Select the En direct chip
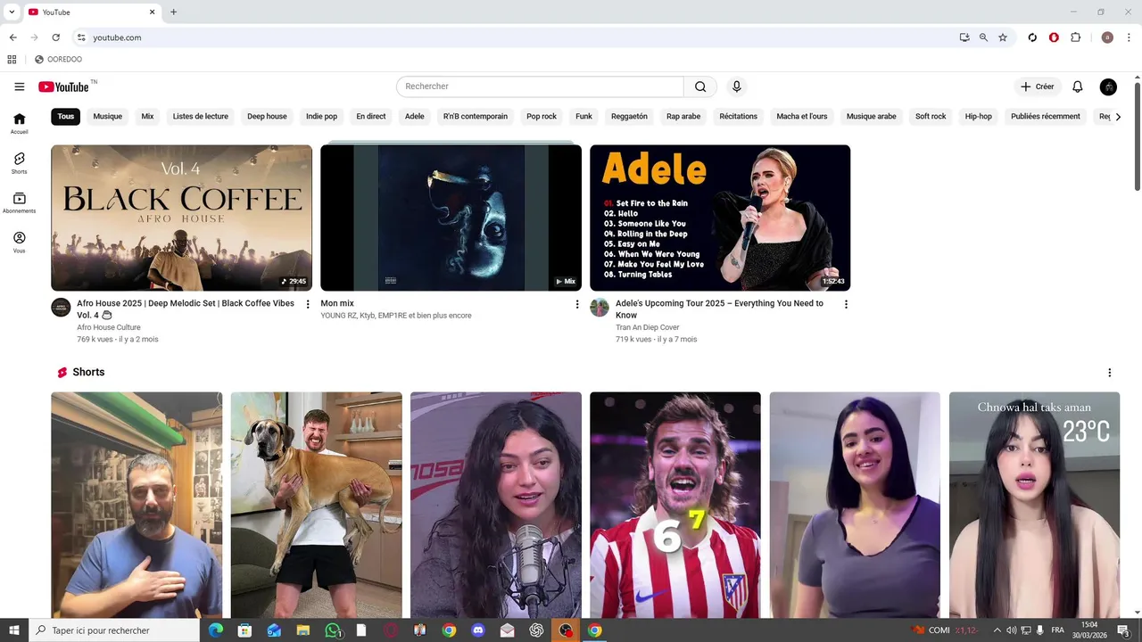Screen dimensions: 1142x642 click(371, 116)
